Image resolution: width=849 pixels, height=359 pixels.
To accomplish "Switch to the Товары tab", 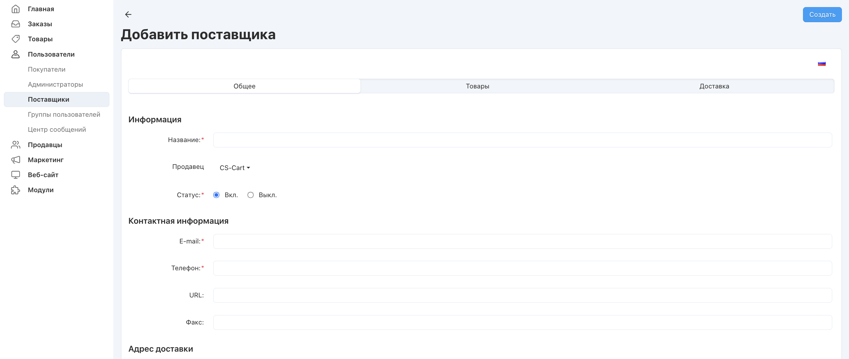I will 477,86.
